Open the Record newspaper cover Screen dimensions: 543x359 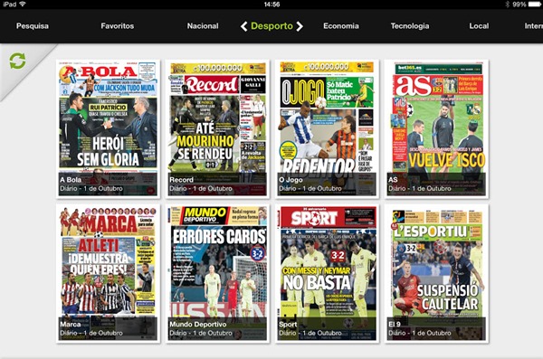[x=217, y=128]
